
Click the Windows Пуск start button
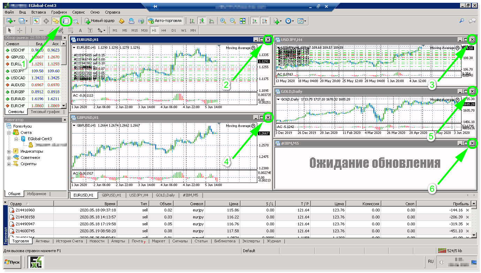tap(12, 262)
